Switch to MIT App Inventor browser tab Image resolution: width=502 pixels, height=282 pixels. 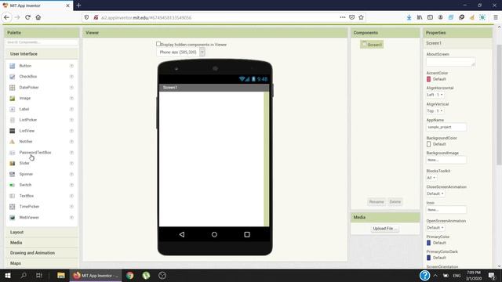(x=36, y=5)
